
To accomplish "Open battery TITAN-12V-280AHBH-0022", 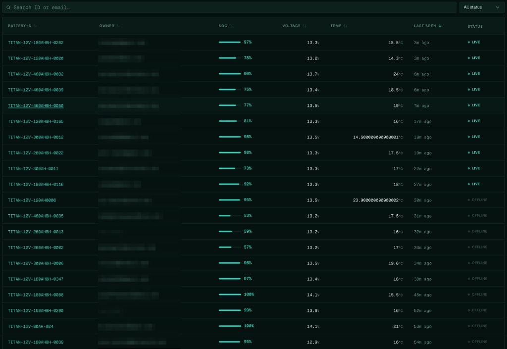I will [36, 153].
